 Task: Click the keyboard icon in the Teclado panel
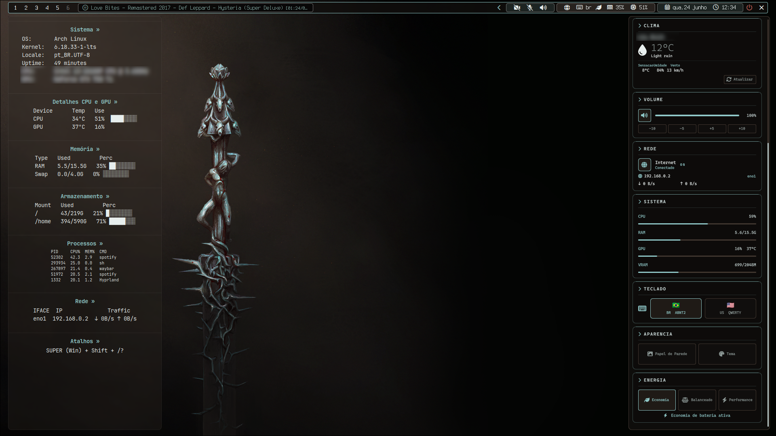pos(642,308)
